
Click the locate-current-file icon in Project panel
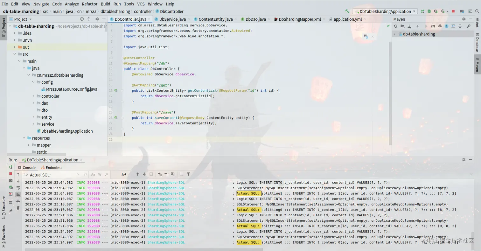tap(82, 19)
